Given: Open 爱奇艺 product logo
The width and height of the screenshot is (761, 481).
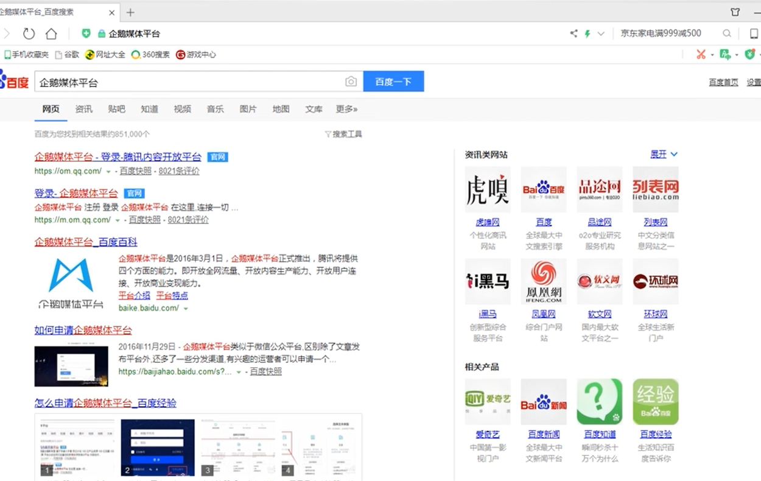Looking at the screenshot, I should 488,402.
